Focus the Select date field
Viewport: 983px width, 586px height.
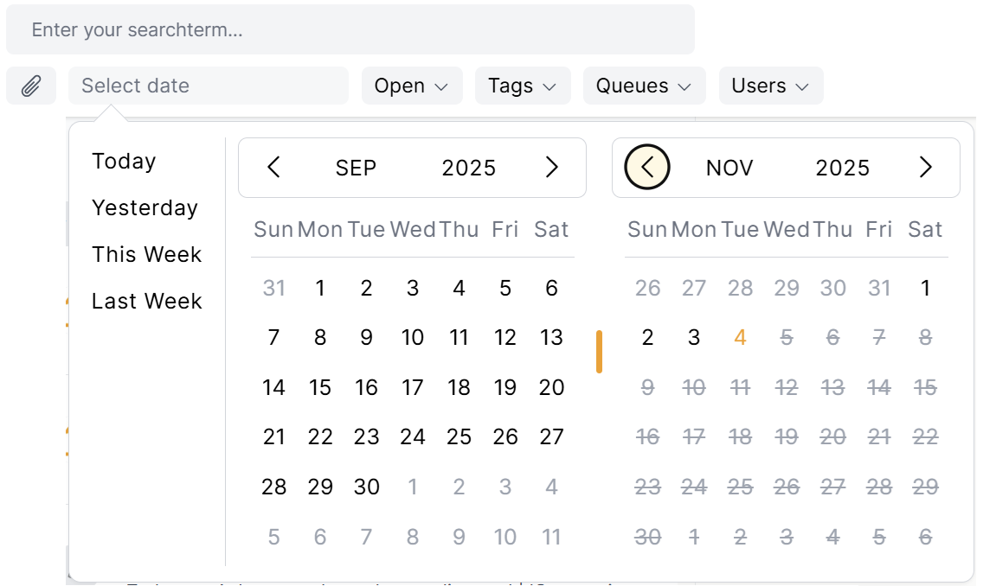(208, 86)
